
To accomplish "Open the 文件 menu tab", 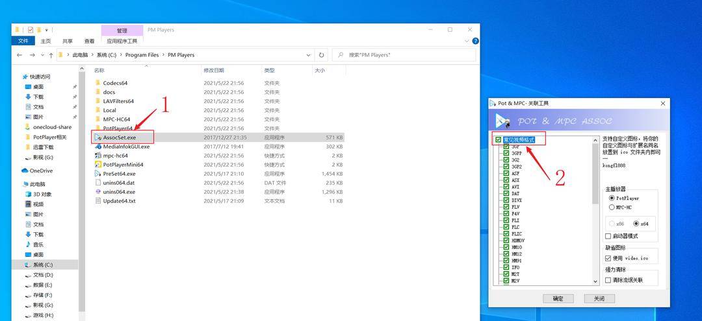I will pos(23,41).
